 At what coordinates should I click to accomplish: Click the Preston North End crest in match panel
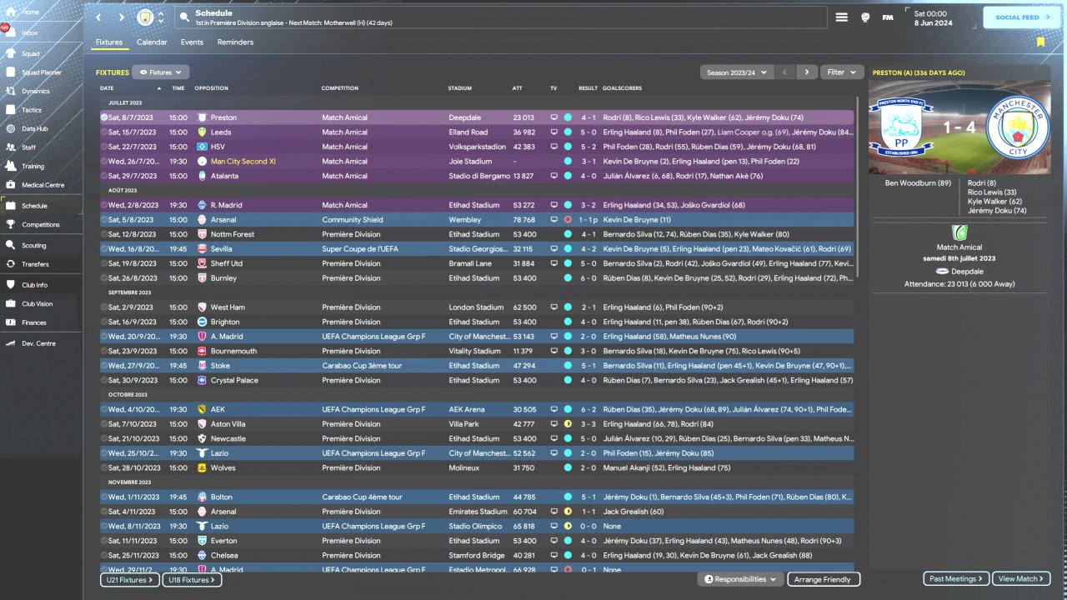click(901, 127)
